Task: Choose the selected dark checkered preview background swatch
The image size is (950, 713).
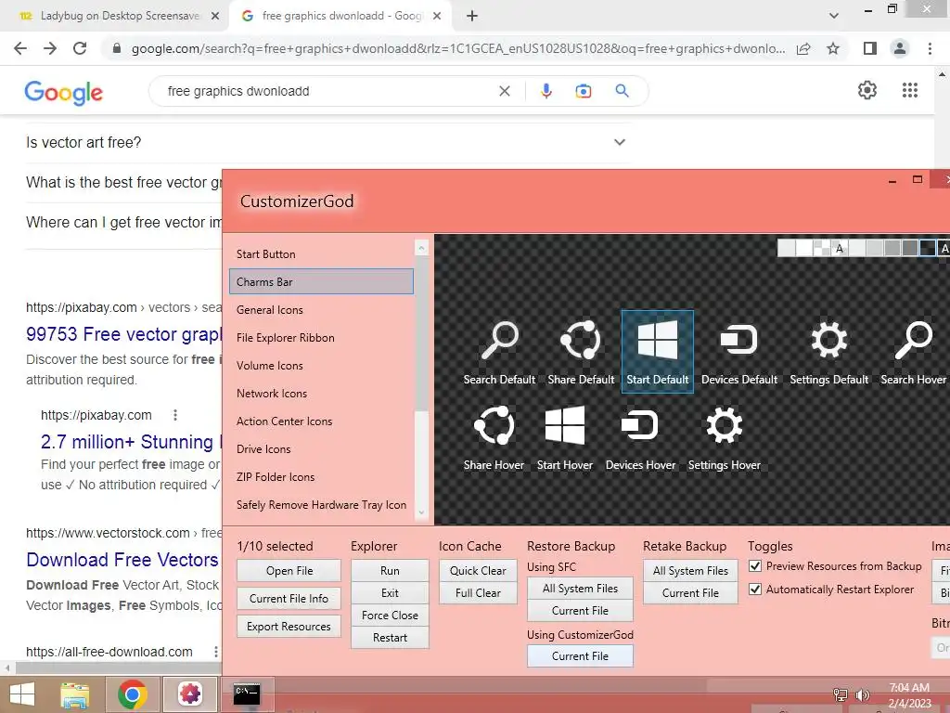Action: (x=927, y=248)
